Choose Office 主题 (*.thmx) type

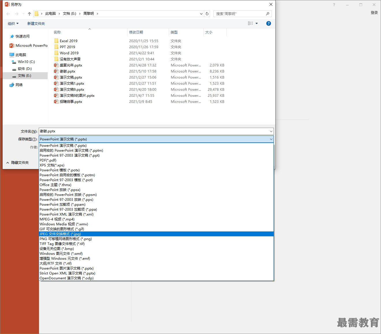tap(156, 185)
